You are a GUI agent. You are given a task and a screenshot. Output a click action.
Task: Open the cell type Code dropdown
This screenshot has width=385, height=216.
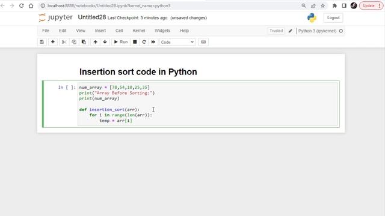[177, 42]
